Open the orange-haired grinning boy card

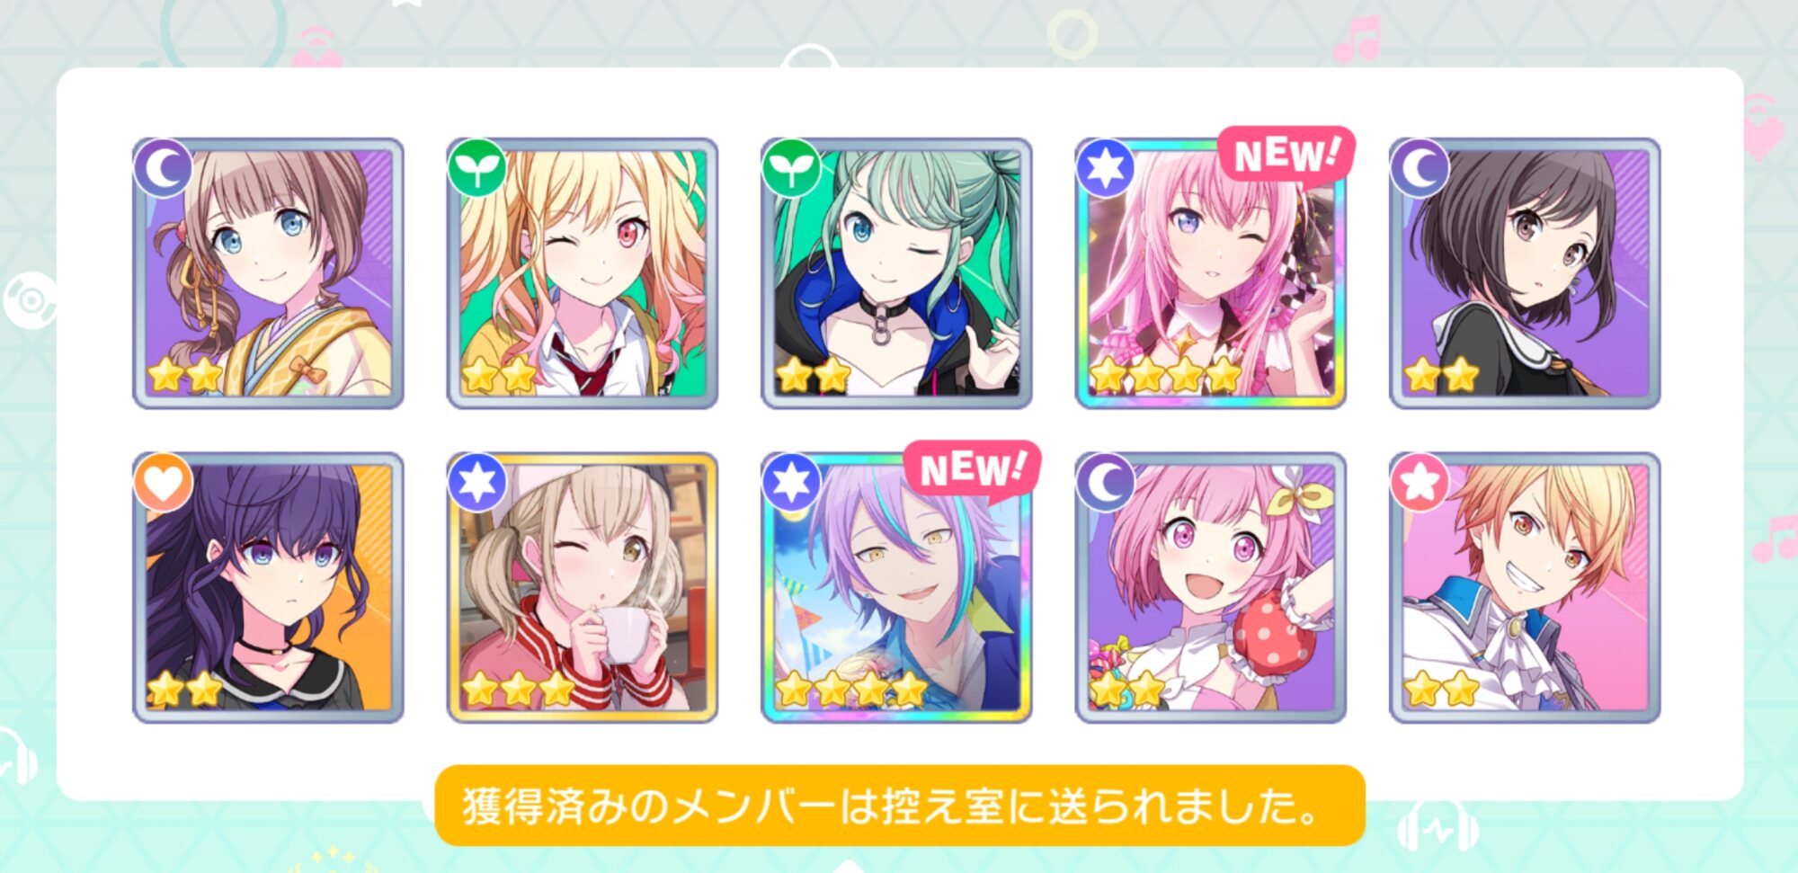[1525, 587]
